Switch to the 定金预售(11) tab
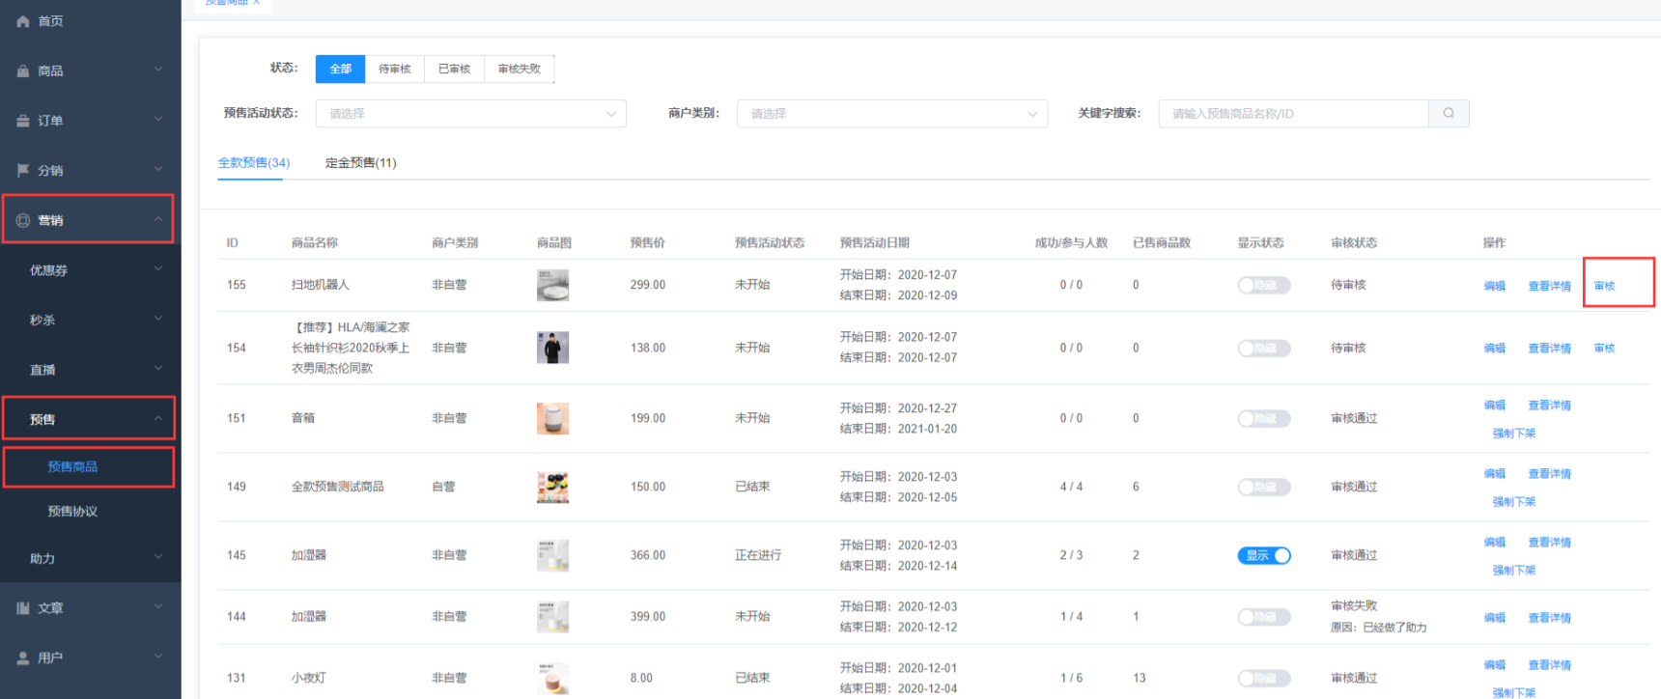Image resolution: width=1661 pixels, height=699 pixels. [361, 163]
